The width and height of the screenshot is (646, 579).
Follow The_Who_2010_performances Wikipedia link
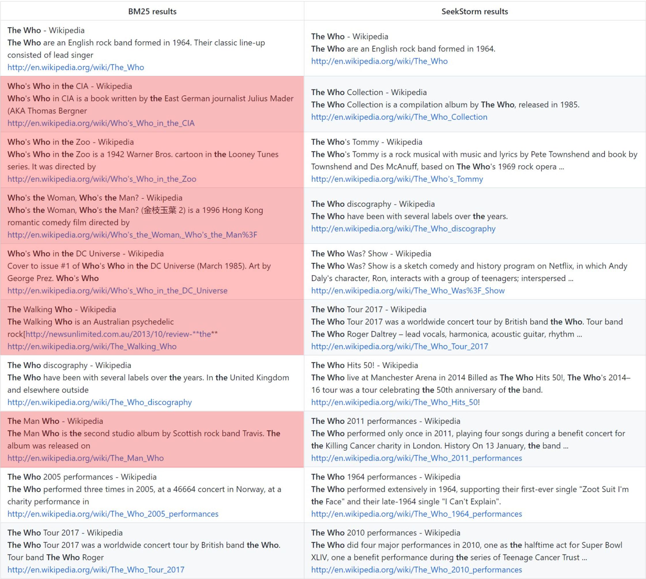[x=416, y=570]
